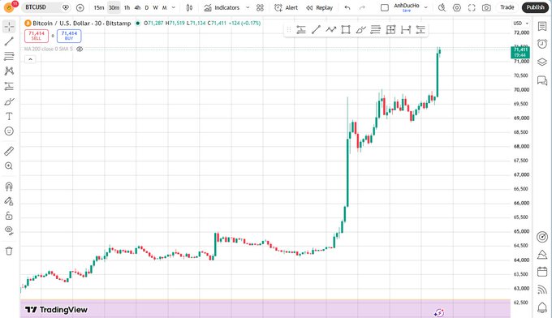Viewport: 552px width, 318px height.
Task: Open forecasting and measurement tools
Action: point(9,86)
